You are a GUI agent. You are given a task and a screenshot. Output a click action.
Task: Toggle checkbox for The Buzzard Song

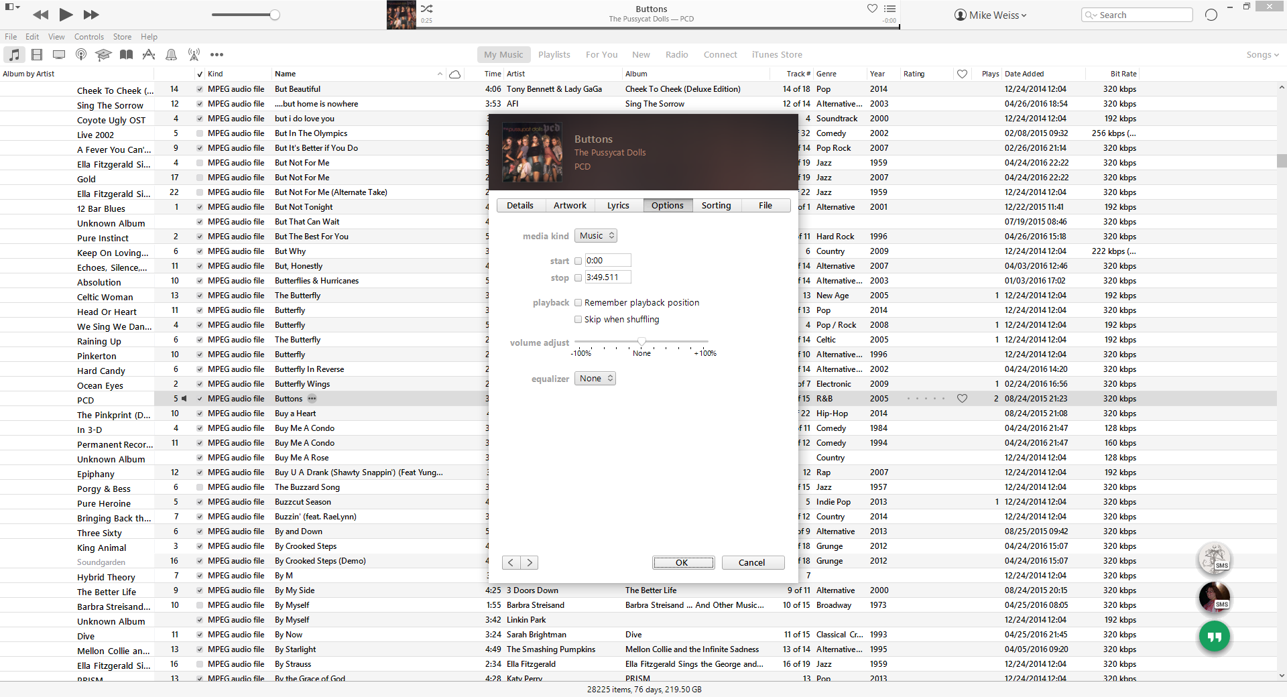pyautogui.click(x=200, y=487)
